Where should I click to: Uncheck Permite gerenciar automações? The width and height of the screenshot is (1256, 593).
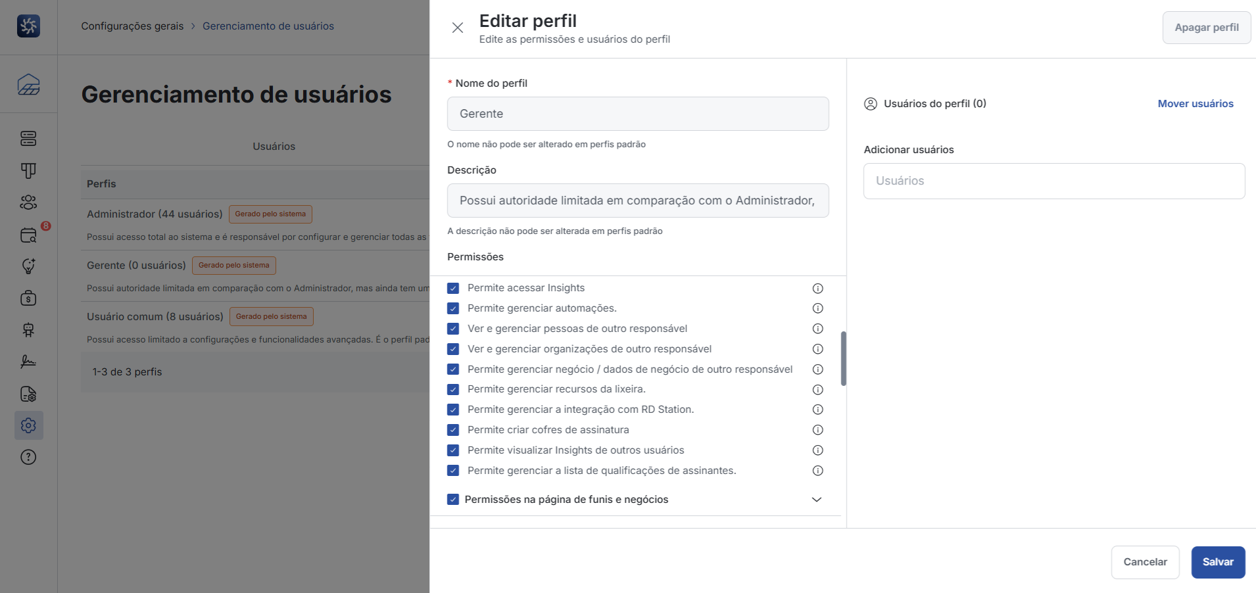point(453,308)
